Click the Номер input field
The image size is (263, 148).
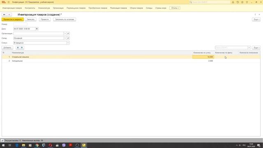pos(20,24)
